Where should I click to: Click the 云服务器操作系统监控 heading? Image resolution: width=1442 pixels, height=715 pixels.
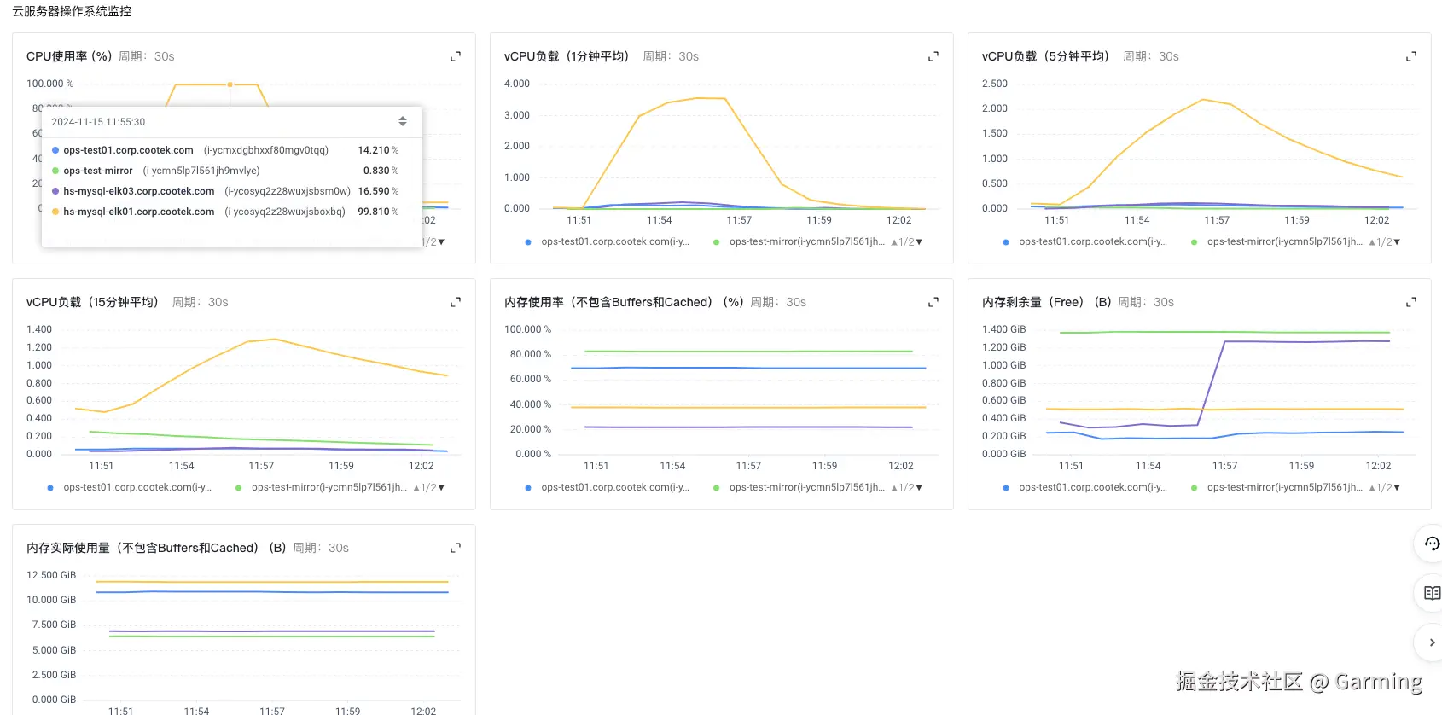click(72, 11)
